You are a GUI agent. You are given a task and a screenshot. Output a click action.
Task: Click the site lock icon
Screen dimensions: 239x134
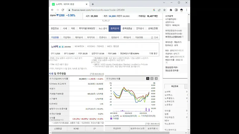pos(69,10)
